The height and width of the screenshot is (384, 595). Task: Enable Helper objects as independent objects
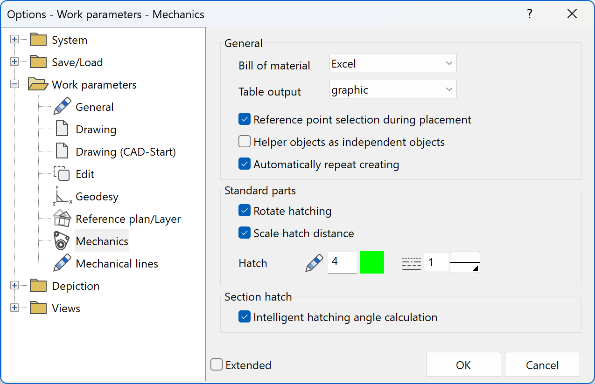[x=244, y=141]
